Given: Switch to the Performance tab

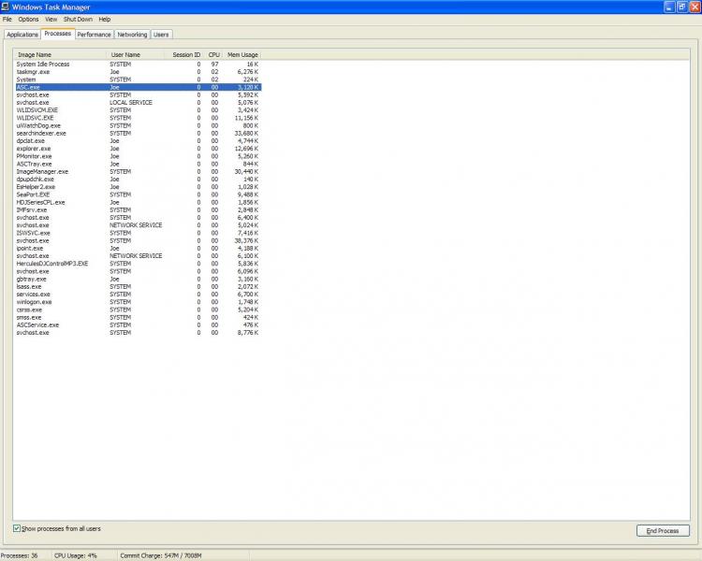Looking at the screenshot, I should 94,35.
